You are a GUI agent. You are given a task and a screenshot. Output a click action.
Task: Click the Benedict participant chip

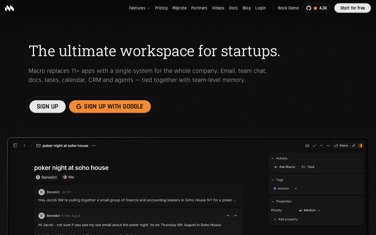(x=46, y=177)
